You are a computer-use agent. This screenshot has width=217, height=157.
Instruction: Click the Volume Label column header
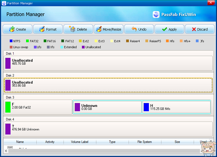pos(80,142)
